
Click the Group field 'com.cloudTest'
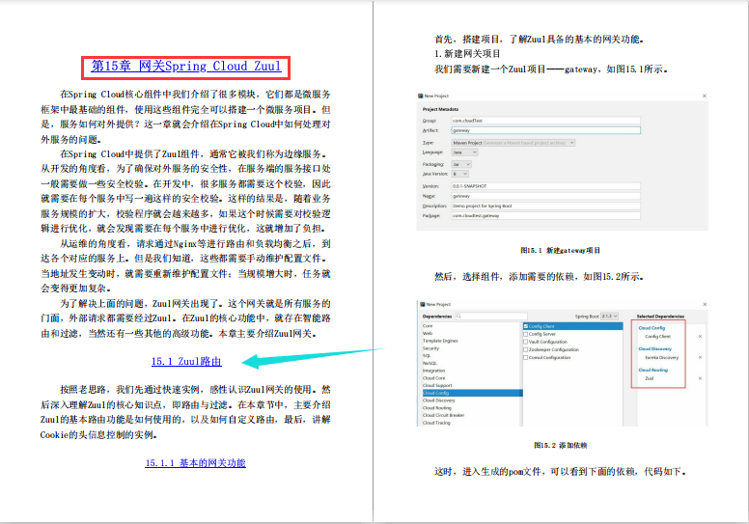pyautogui.click(x=545, y=121)
